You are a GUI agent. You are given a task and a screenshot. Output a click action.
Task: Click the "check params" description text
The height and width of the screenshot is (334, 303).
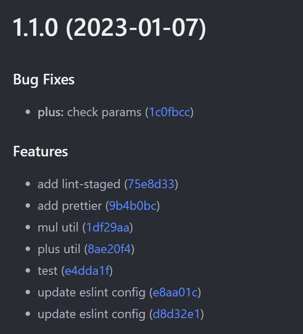[x=104, y=112]
